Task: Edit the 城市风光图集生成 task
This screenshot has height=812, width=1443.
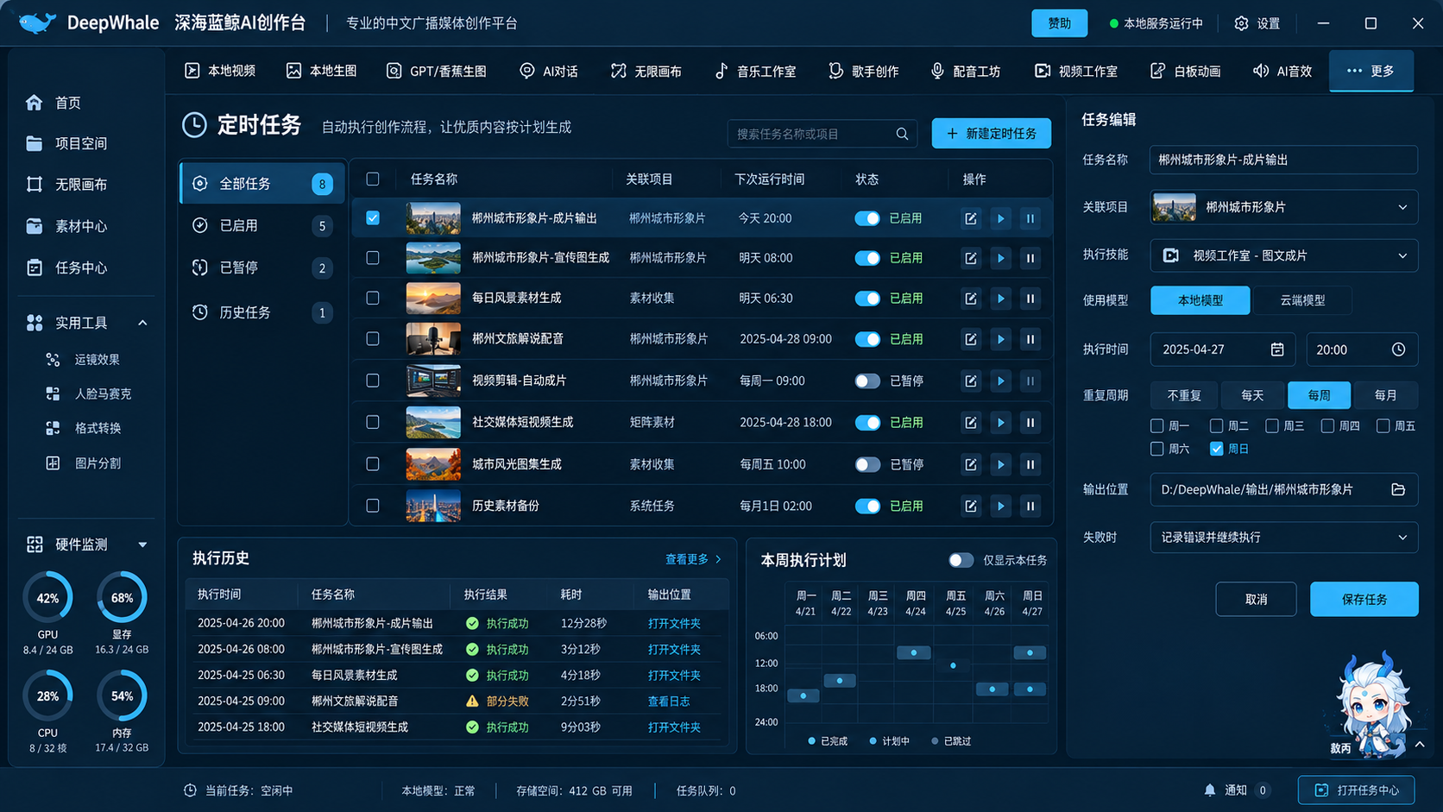Action: point(971,464)
